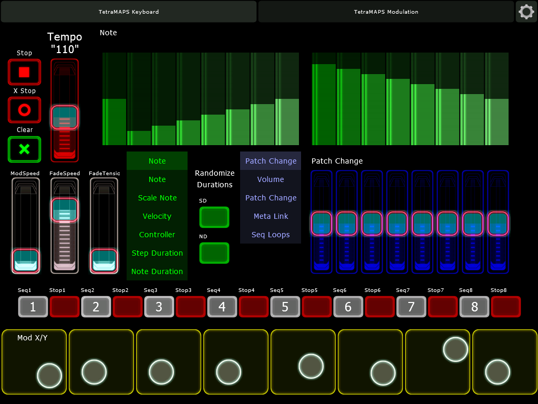Select Seq Loops option
538x404 pixels.
tap(271, 235)
